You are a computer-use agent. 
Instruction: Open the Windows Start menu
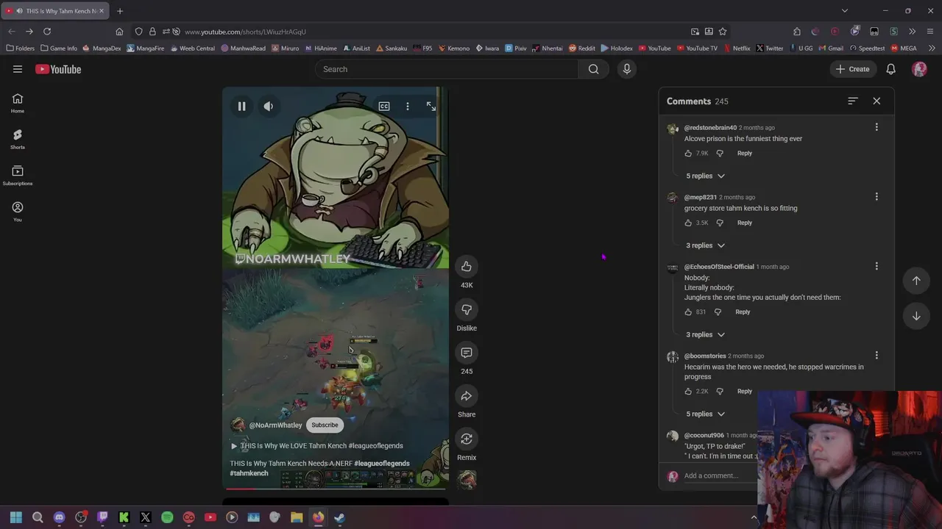click(16, 517)
